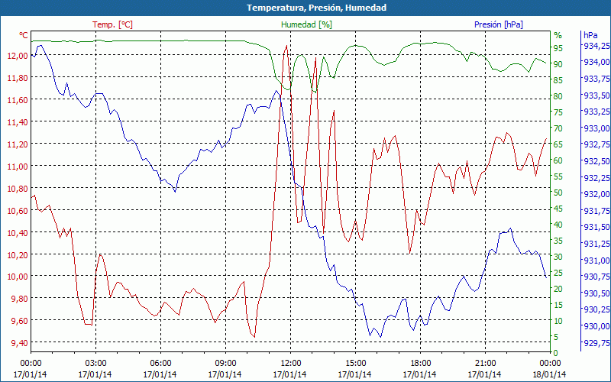Click green humidity axis value "40"
Image resolution: width=611 pixels, height=382 pixels.
(x=558, y=225)
